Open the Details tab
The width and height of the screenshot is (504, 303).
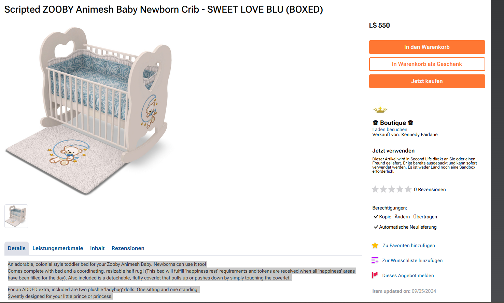(x=17, y=248)
